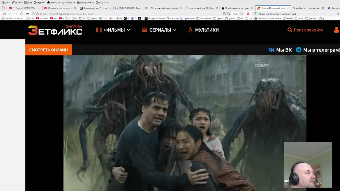Image resolution: width=340 pixels, height=191 pixels.
Task: Open the clore bookmarks folder
Action: coord(30,19)
